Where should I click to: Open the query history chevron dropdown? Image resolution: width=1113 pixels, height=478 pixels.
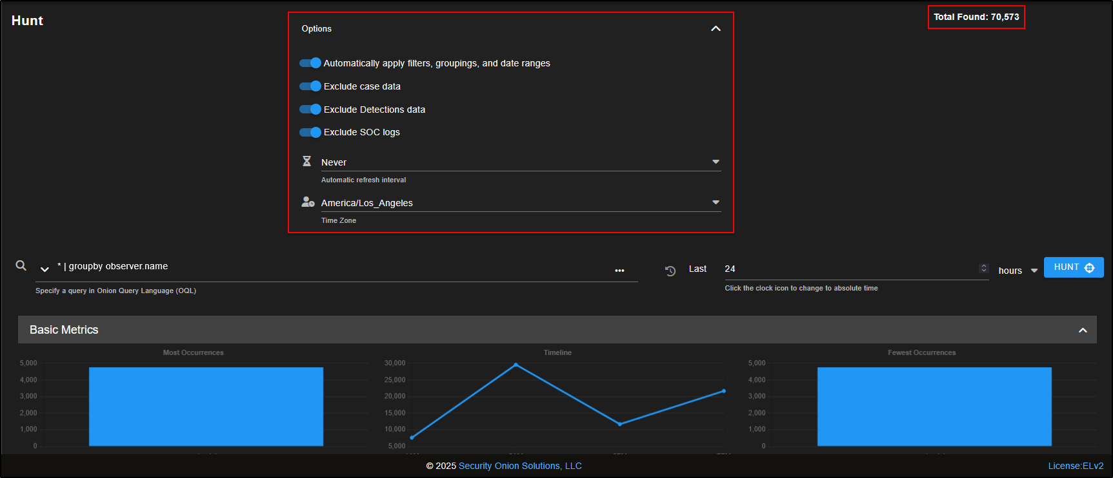point(45,269)
